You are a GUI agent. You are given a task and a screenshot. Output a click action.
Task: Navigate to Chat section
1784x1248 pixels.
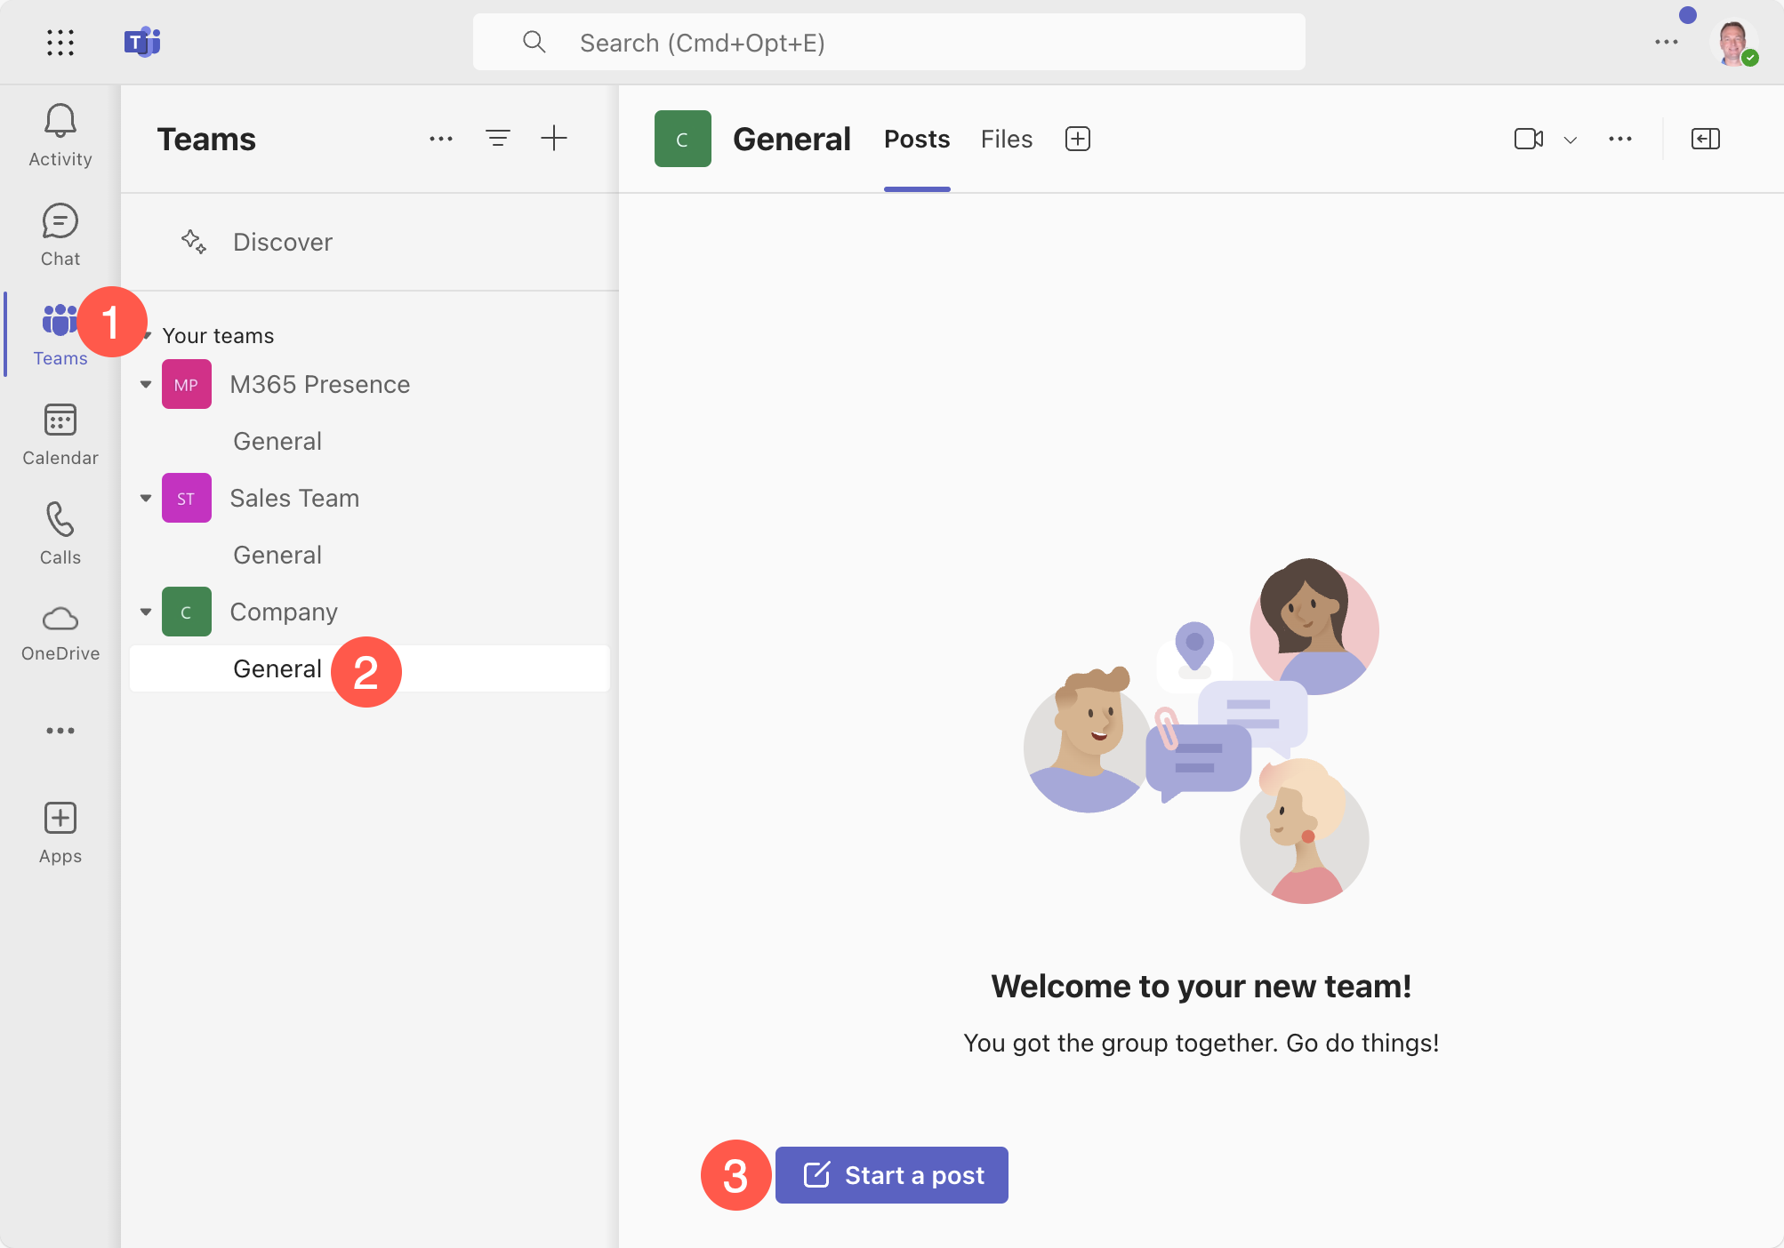point(60,233)
